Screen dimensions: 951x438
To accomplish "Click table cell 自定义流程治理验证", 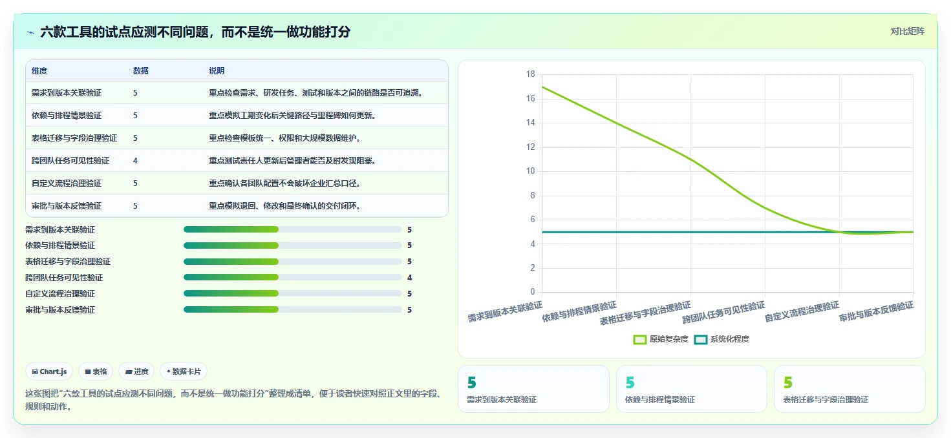I will point(67,183).
